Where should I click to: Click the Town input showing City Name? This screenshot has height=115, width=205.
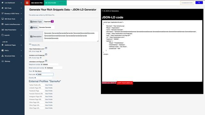point(42,71)
